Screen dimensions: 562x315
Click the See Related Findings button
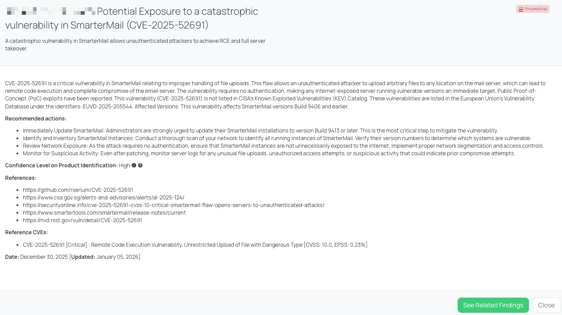click(x=493, y=305)
